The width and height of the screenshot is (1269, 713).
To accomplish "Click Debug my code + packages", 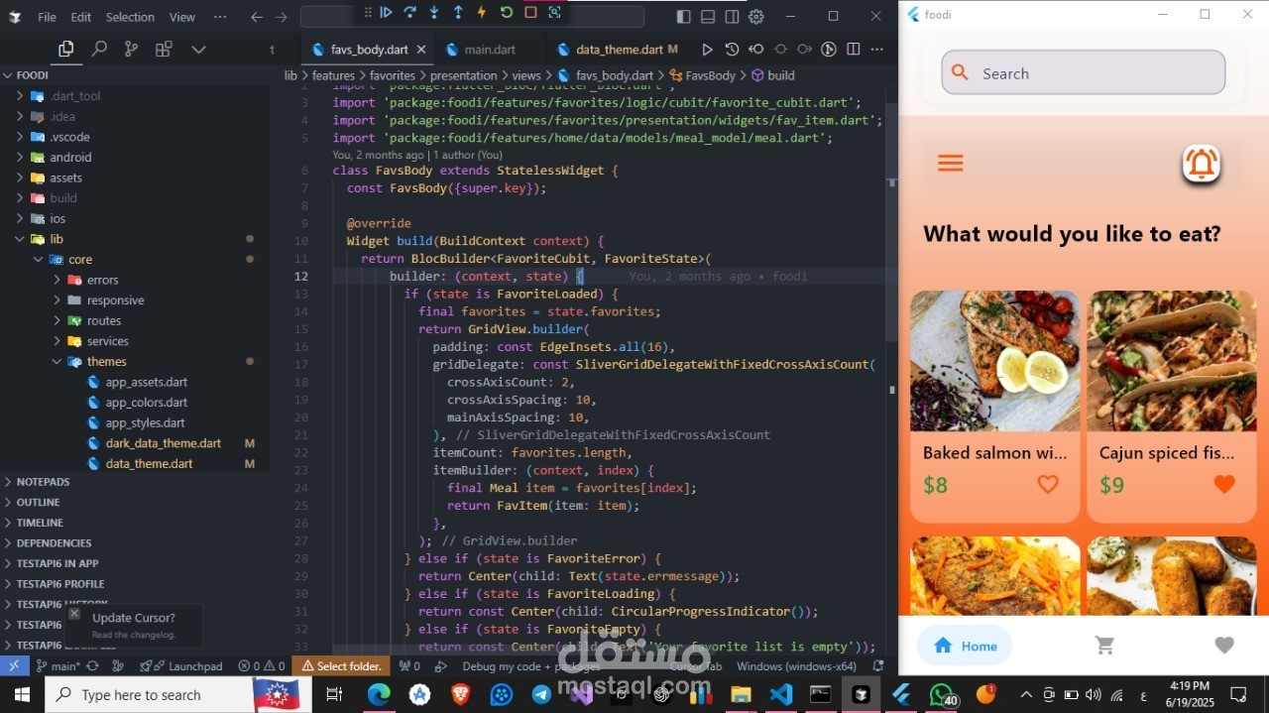I will (531, 666).
